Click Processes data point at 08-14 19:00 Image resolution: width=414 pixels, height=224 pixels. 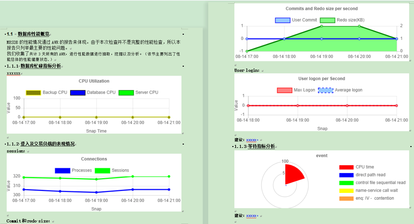pos(96,192)
